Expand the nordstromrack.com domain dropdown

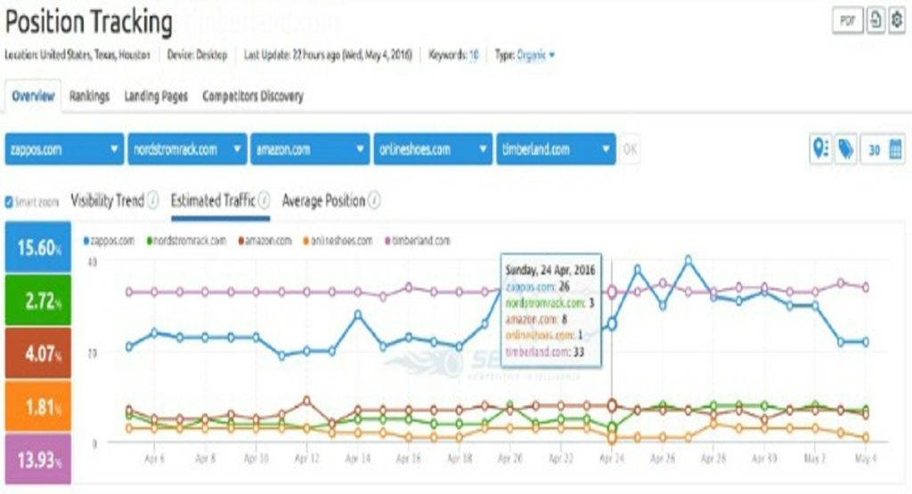pyautogui.click(x=187, y=150)
